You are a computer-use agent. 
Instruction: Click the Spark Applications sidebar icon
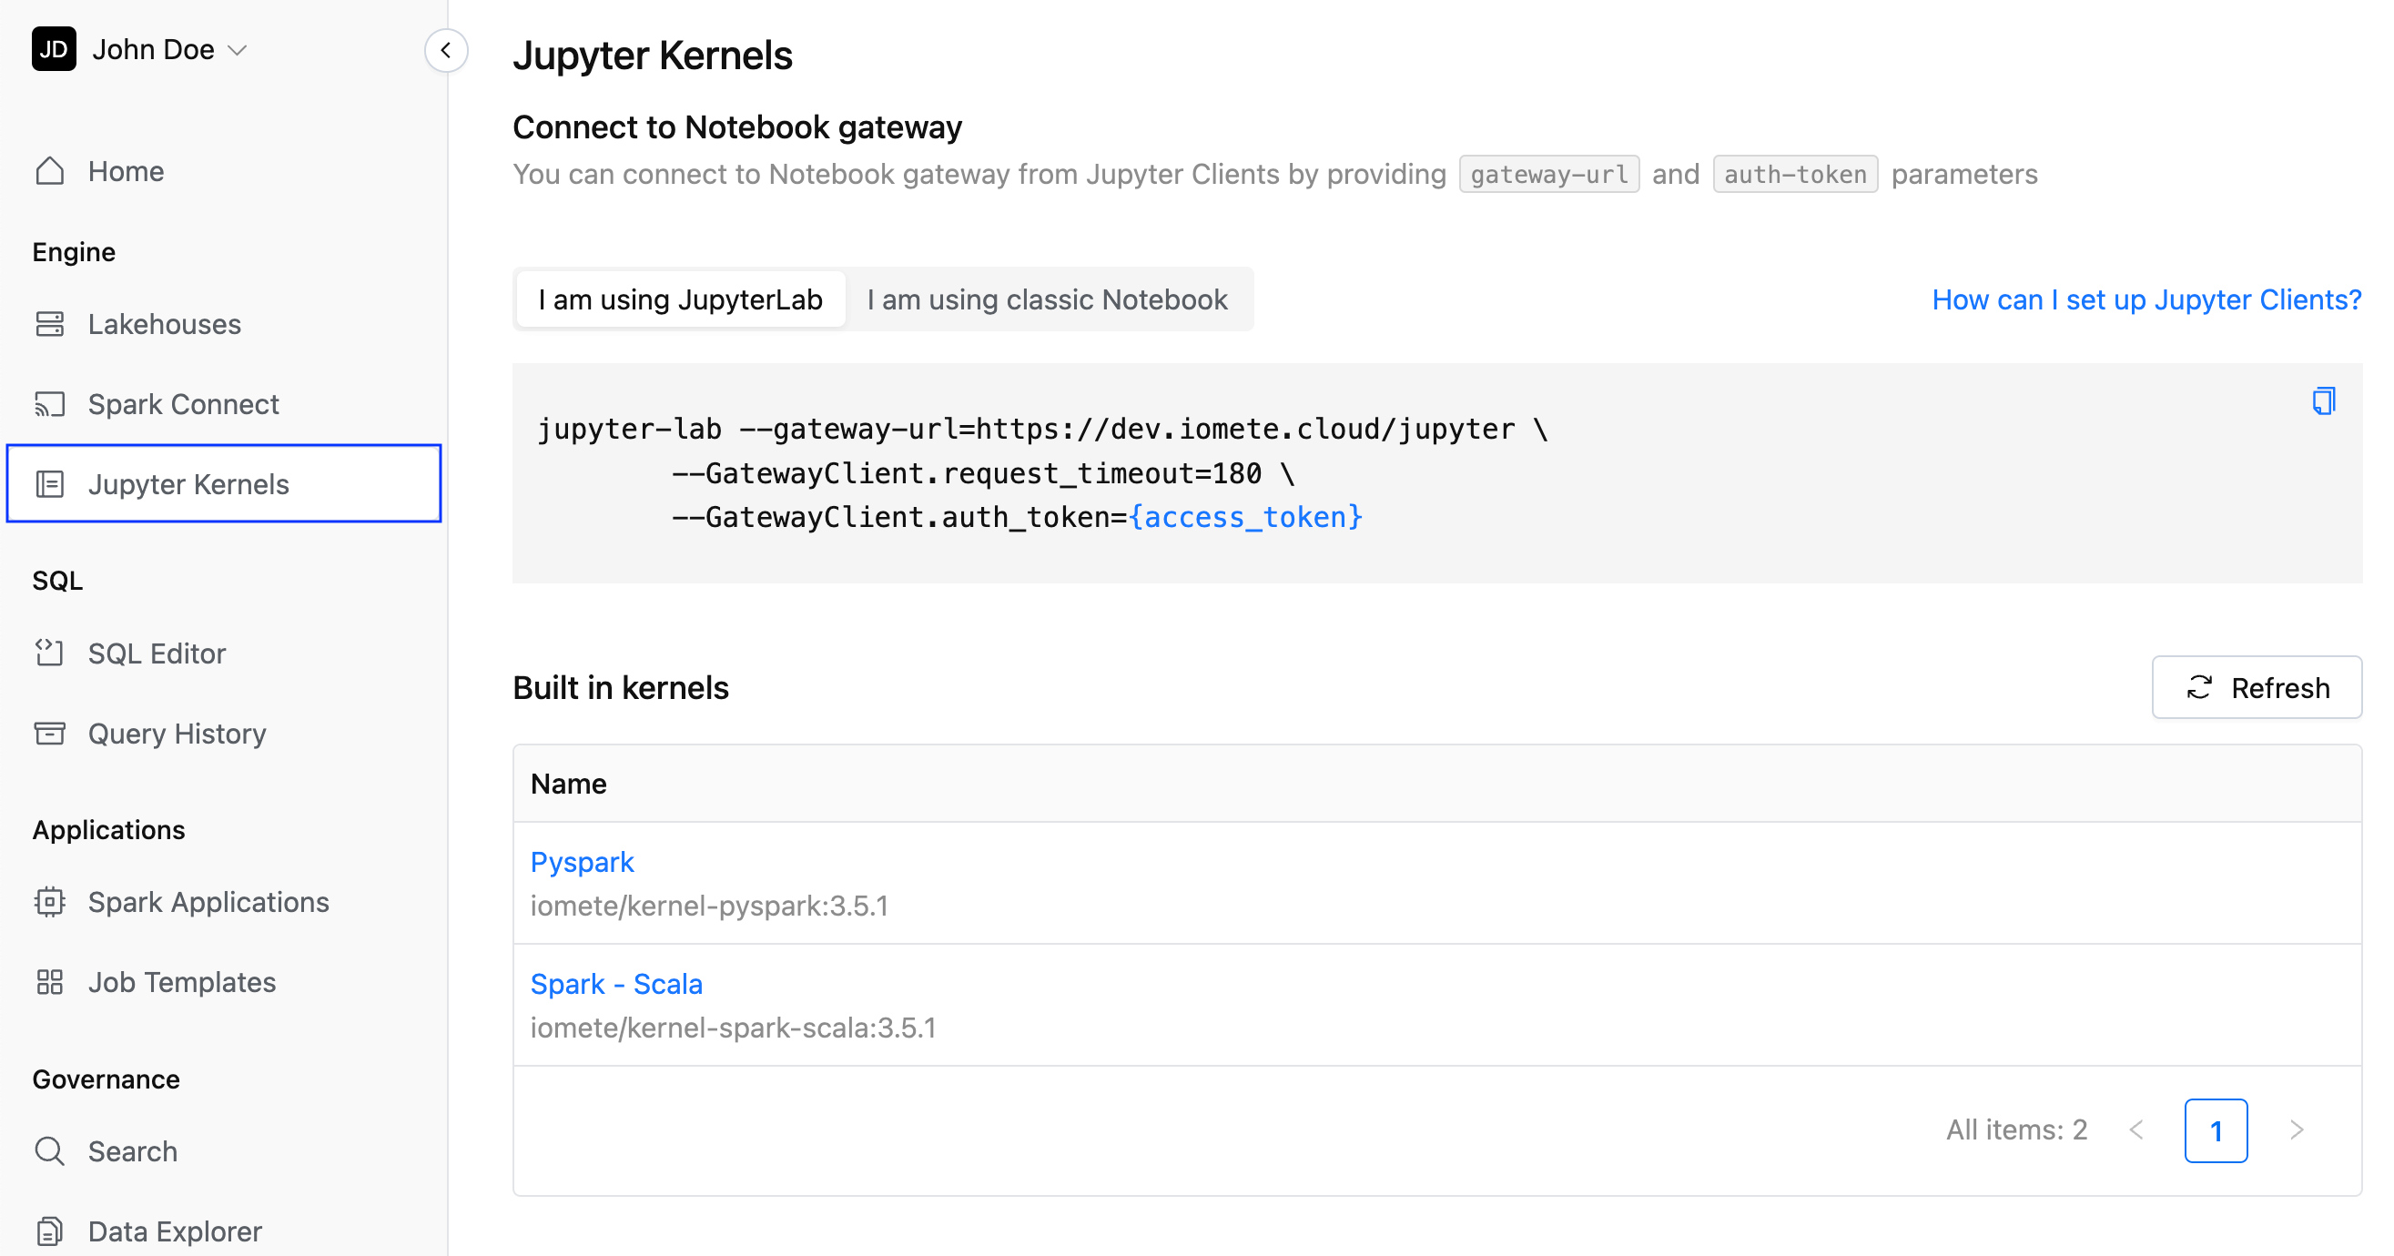pyautogui.click(x=51, y=901)
